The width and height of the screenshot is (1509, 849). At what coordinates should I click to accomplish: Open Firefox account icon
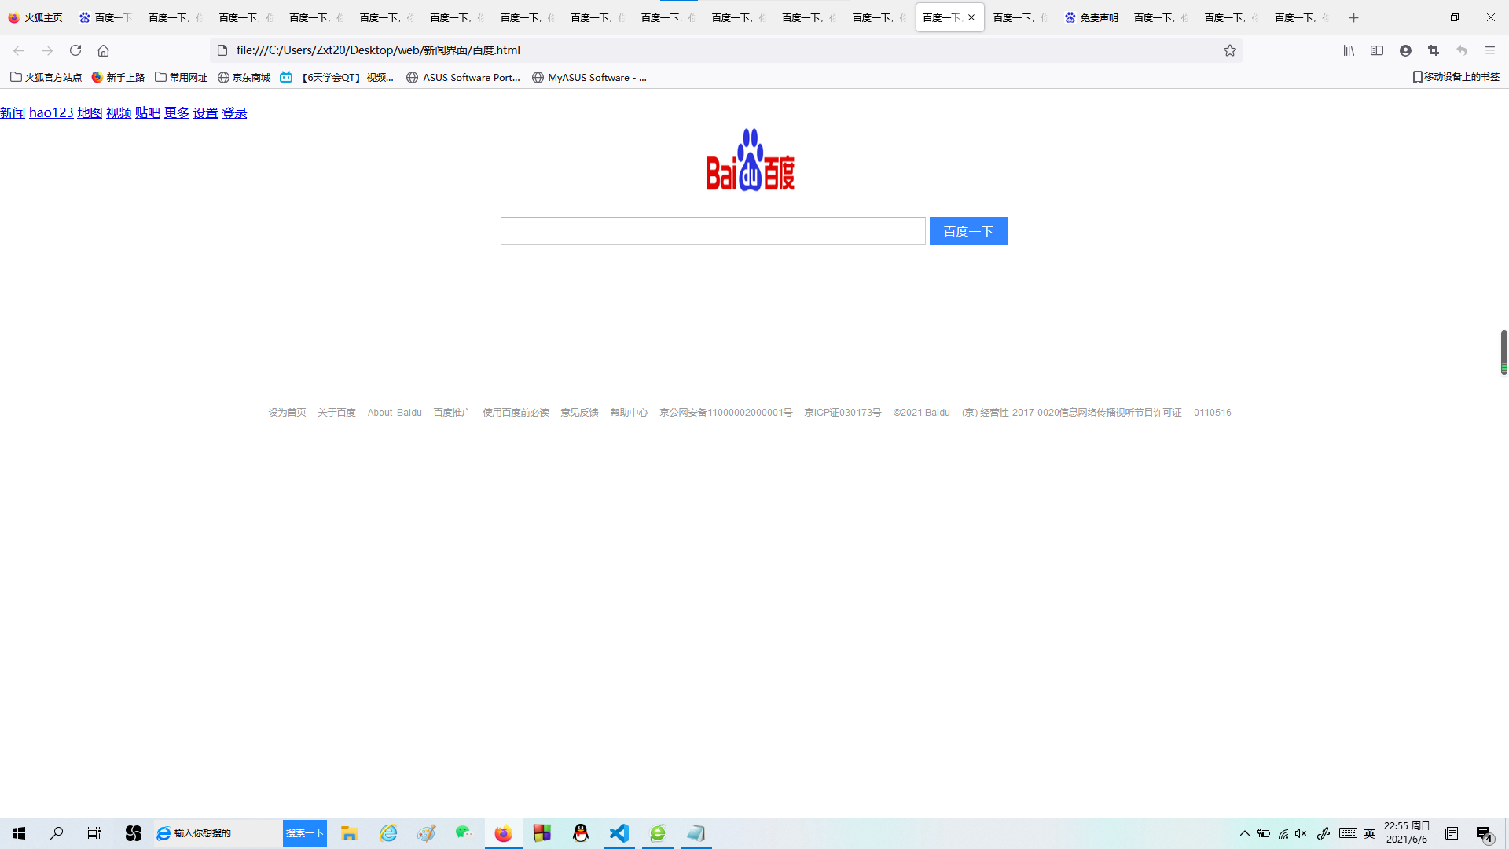coord(1405,50)
